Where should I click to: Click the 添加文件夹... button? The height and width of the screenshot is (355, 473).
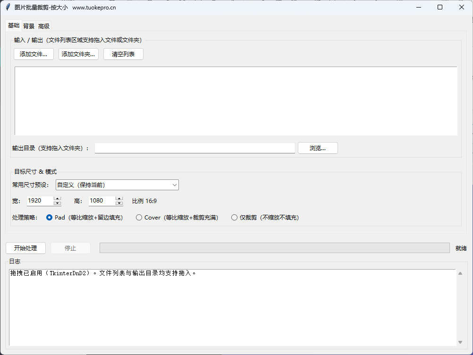point(78,54)
